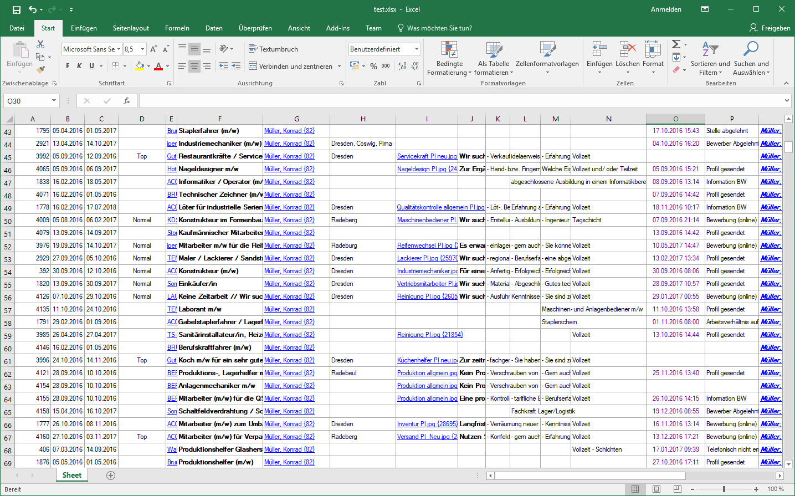Apply yellow fill color
Viewport: 795px width, 496px height.
coord(140,66)
